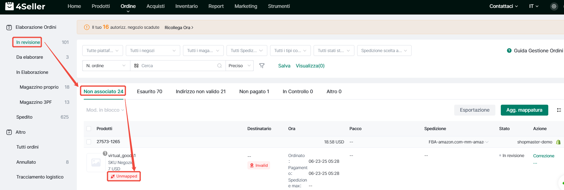
Task: Click the Shopify store icon
Action: pyautogui.click(x=558, y=142)
